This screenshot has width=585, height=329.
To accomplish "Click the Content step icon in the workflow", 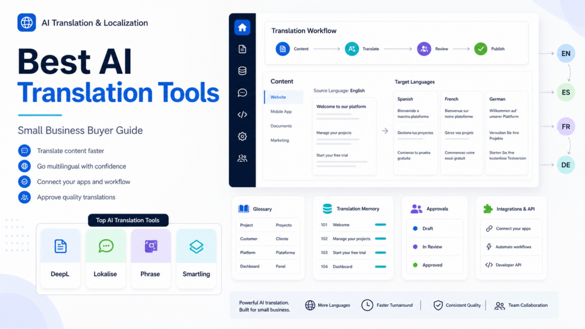I will pos(282,49).
